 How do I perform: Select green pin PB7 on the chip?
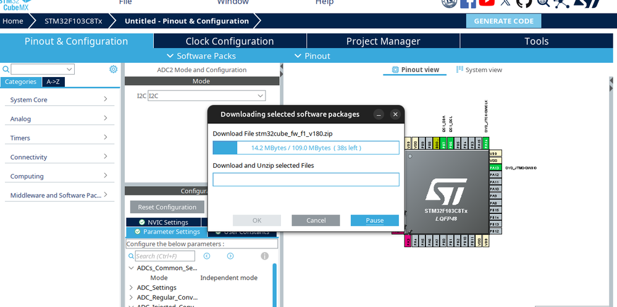tap(443, 143)
